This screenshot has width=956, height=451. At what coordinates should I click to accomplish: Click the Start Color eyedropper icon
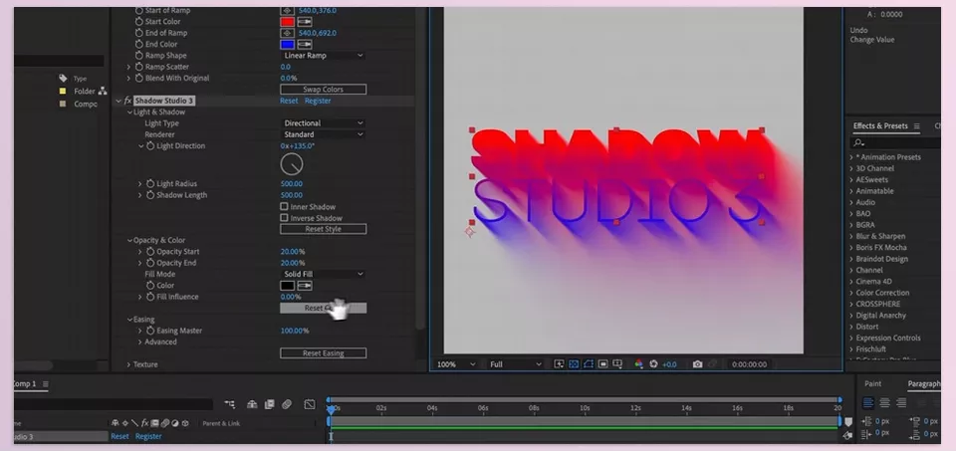[x=305, y=22]
